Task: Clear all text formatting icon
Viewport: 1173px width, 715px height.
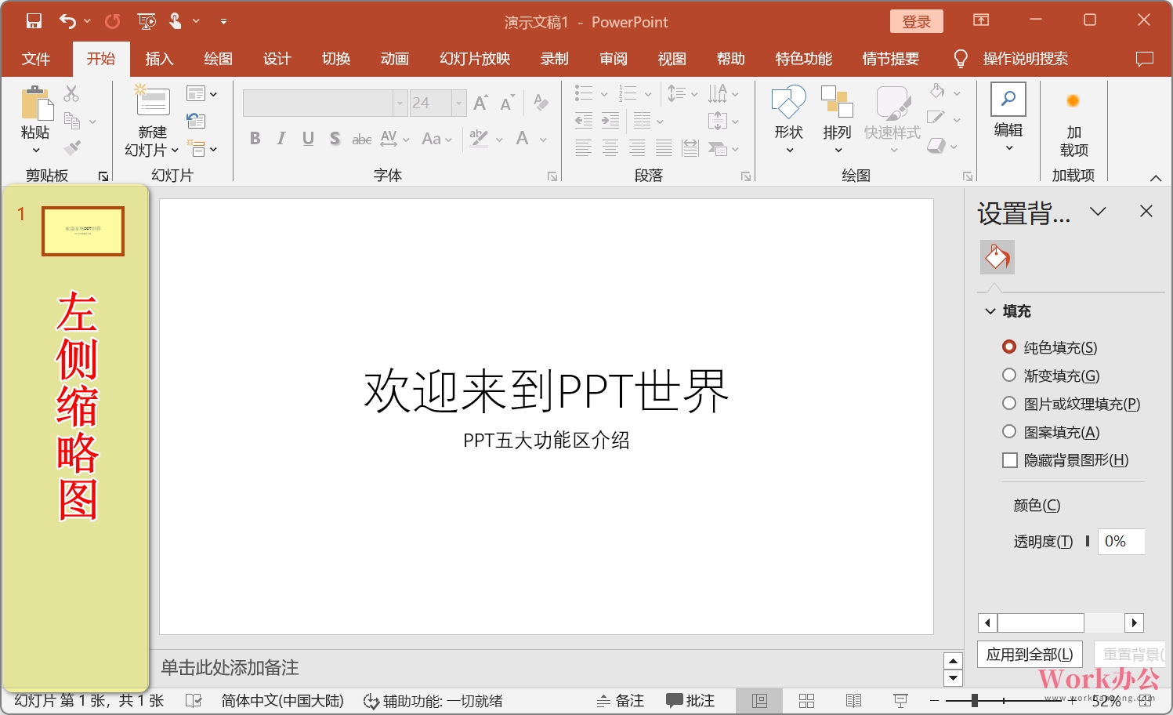Action: [x=541, y=102]
